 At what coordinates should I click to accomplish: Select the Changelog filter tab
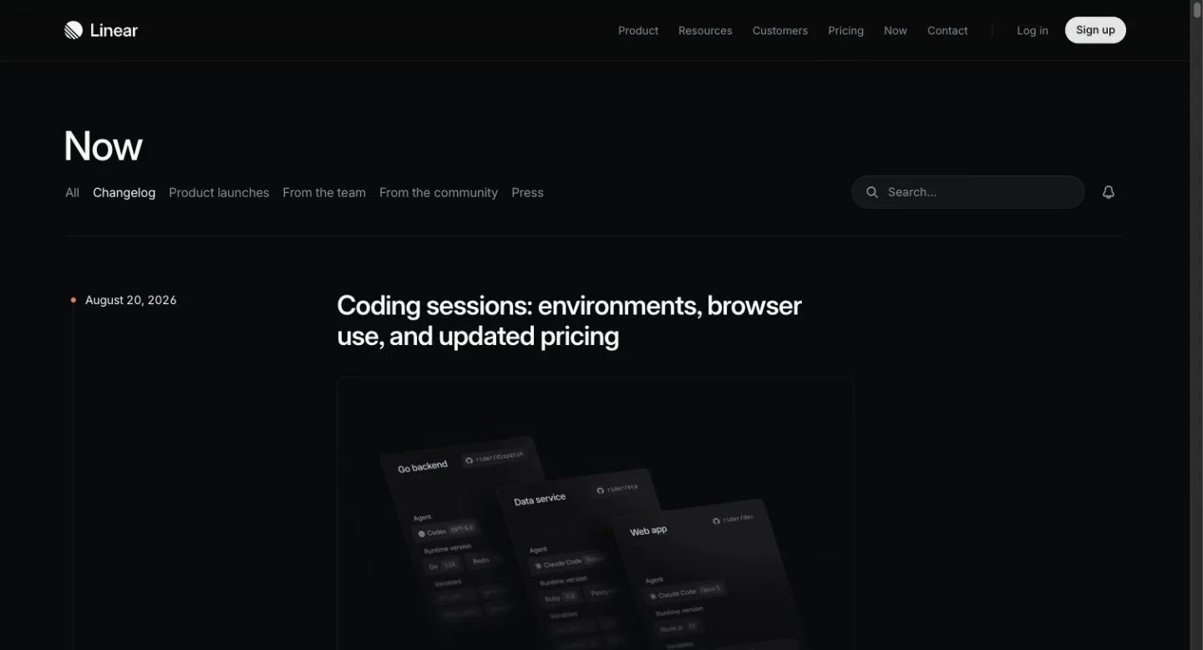point(124,192)
